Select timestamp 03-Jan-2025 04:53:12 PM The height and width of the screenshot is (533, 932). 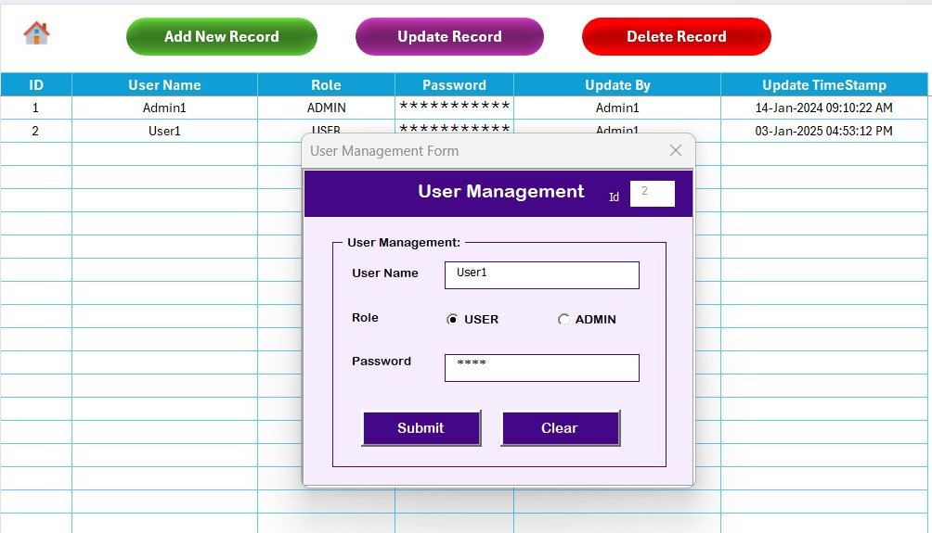click(x=824, y=132)
